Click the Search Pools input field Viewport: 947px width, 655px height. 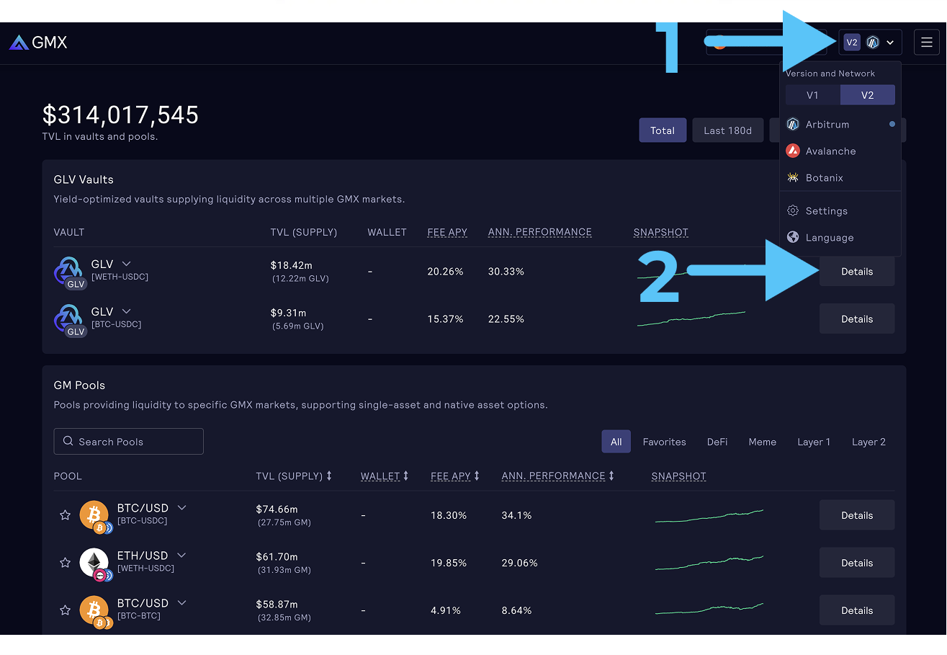coord(129,442)
